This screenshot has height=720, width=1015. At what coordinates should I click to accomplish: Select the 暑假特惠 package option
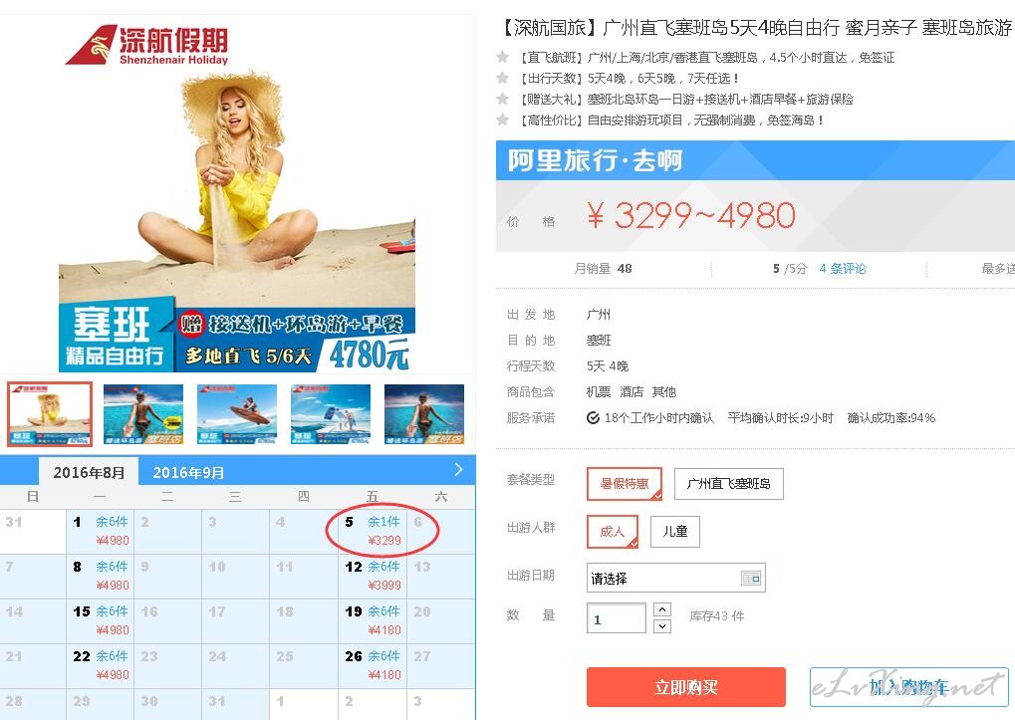point(624,483)
